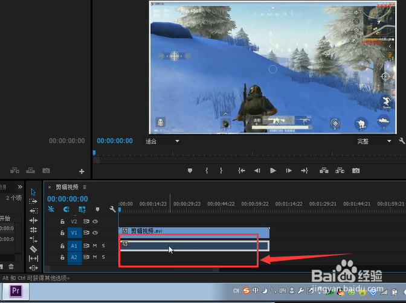
Task: Mark Out point in program monitor
Action: coord(221,171)
